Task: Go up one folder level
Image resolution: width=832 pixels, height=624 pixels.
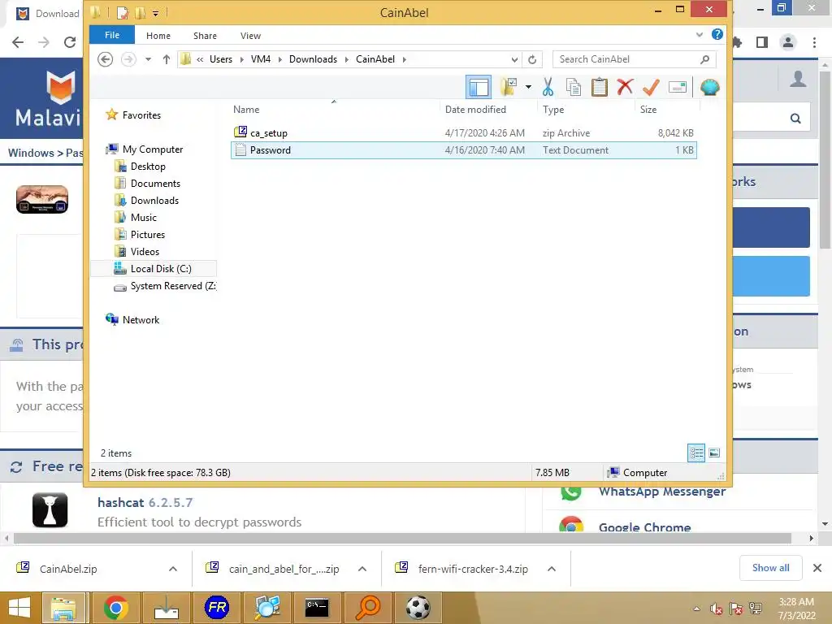Action: pos(166,58)
